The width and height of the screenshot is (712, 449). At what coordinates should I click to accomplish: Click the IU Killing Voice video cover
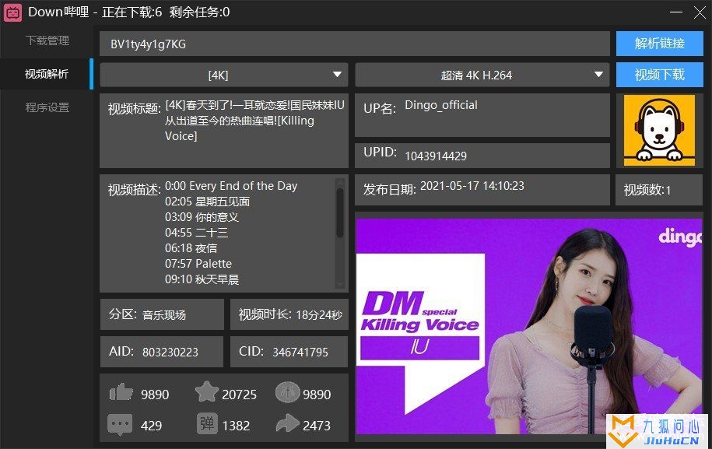tap(528, 326)
